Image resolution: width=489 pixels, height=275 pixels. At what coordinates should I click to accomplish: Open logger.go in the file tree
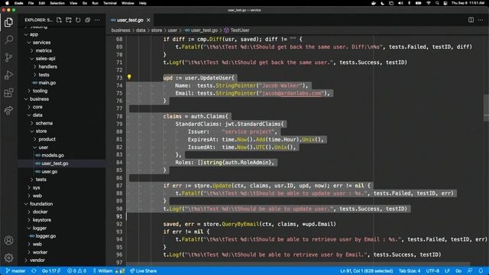pos(46,236)
